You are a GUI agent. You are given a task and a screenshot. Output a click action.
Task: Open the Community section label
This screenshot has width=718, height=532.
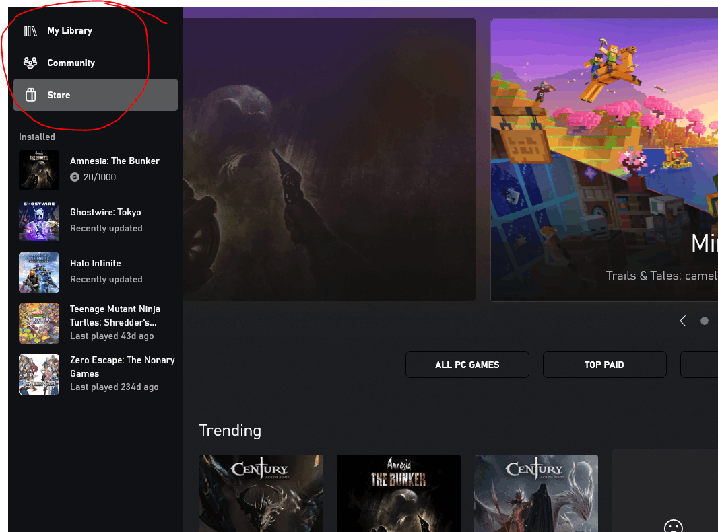point(71,63)
